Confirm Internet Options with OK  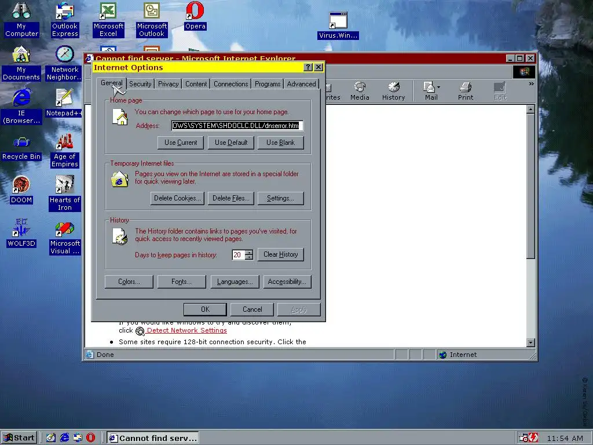pos(206,309)
